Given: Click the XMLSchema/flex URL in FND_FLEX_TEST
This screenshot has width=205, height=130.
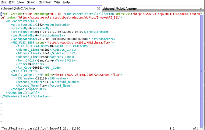Looking at the screenshot, I should [x=80, y=43].
